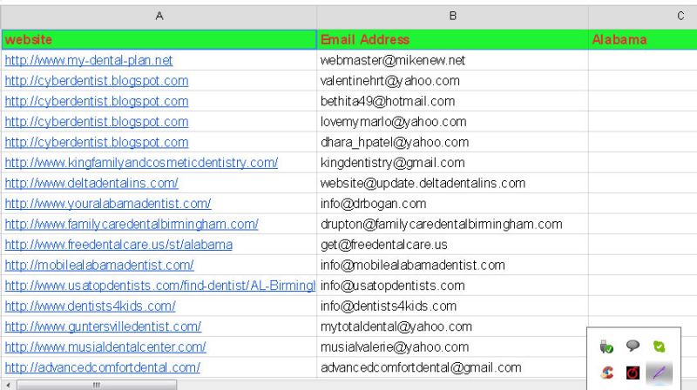Screen dimensions: 697x390
Task: Open the freedentalcare.us/st/alabama link
Action: [x=118, y=245]
